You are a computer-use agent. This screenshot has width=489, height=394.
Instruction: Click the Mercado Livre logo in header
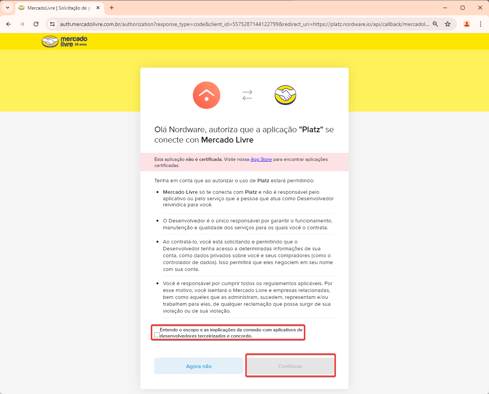click(64, 41)
